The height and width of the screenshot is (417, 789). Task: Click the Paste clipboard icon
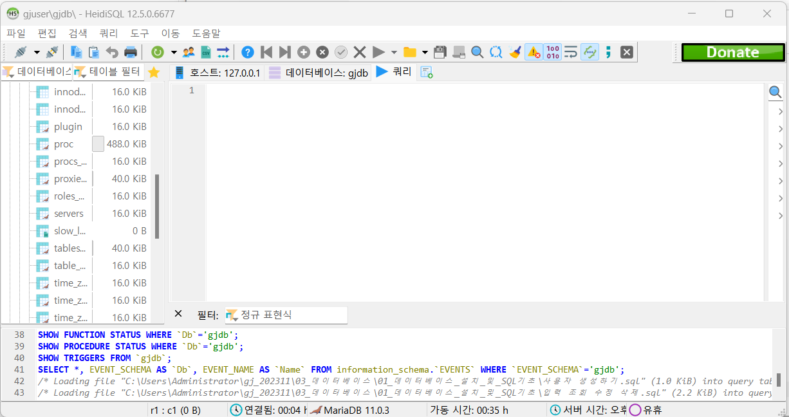point(94,52)
